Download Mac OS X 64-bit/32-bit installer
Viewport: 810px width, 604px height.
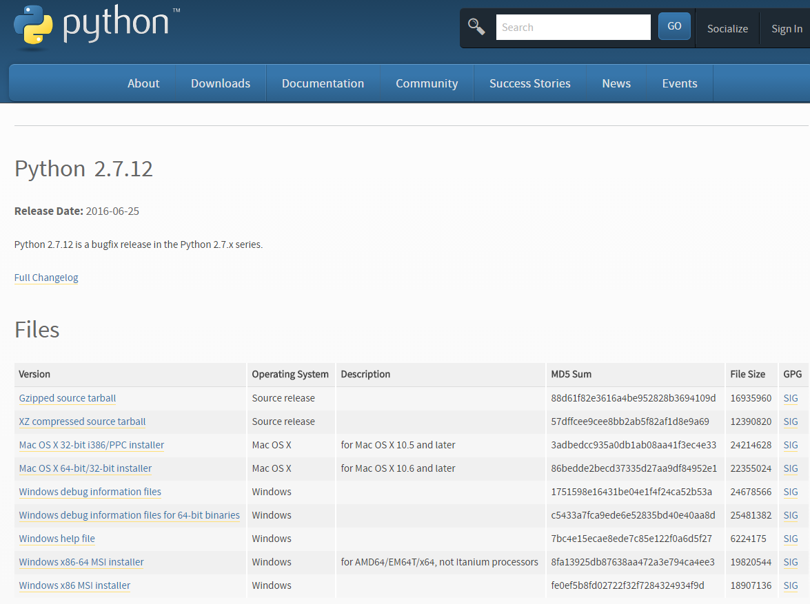pos(85,468)
